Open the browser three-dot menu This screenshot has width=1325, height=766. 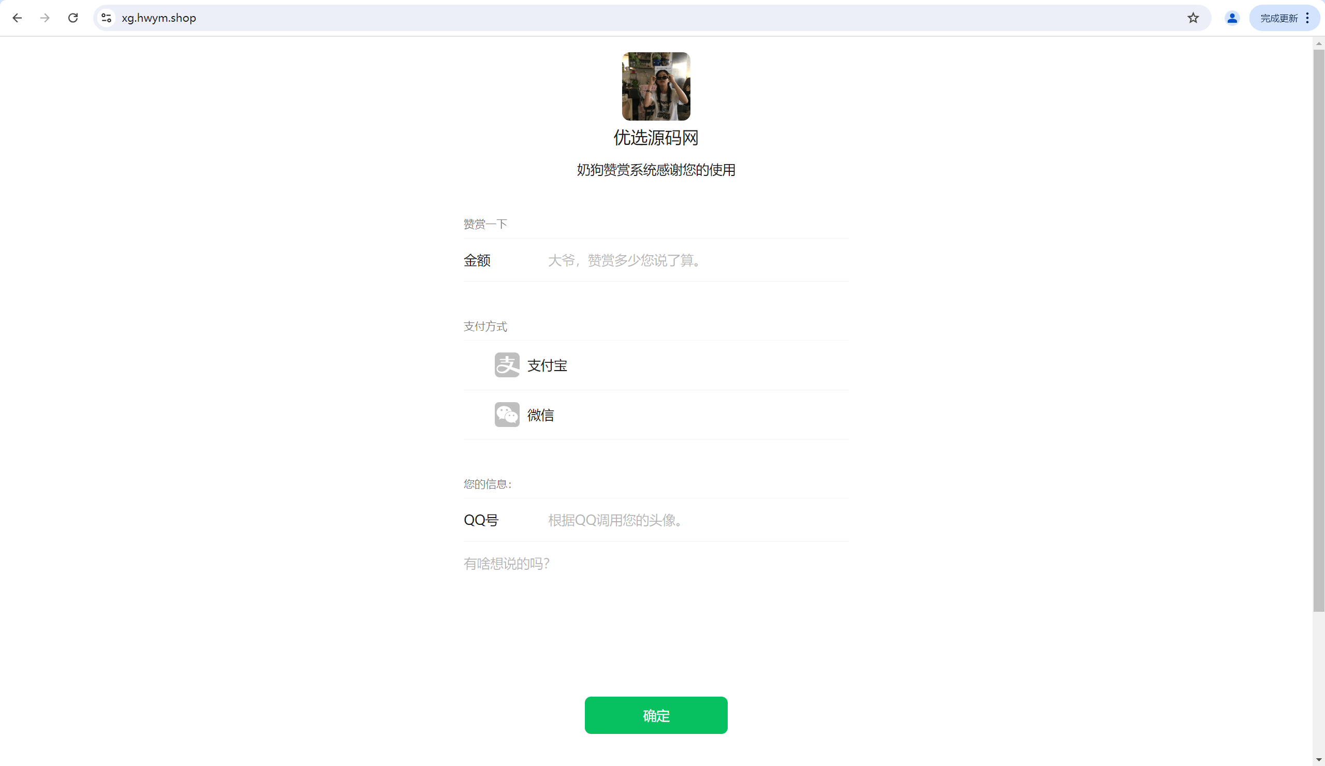click(x=1307, y=18)
